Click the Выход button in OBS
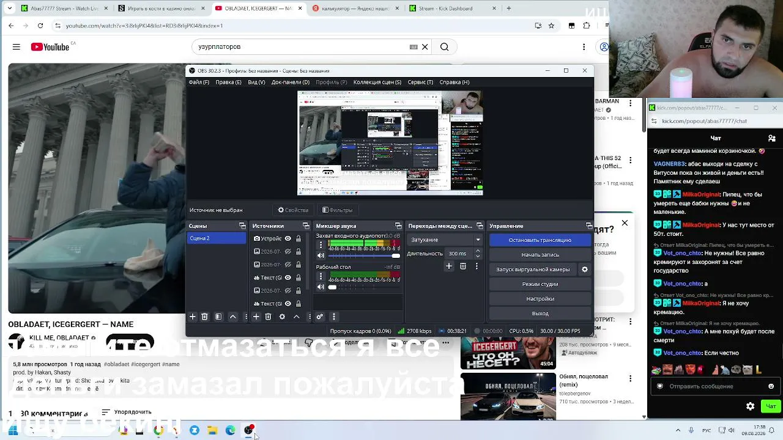Viewport: 783px width, 440px height. (540, 313)
